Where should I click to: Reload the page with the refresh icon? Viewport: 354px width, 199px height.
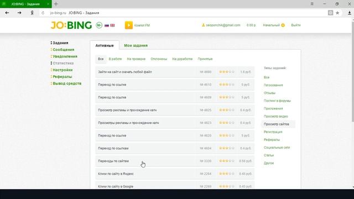(43, 13)
